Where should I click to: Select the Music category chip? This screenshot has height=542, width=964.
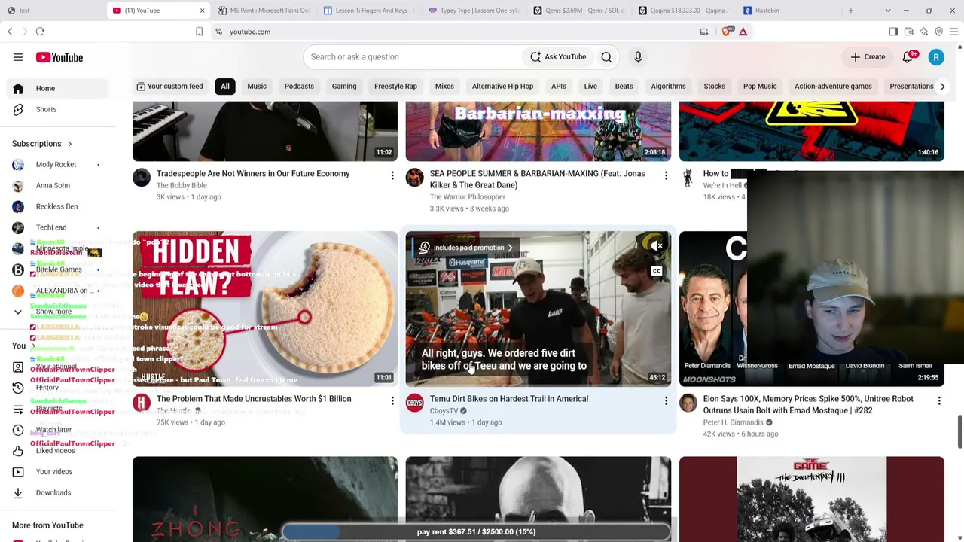pyautogui.click(x=257, y=87)
